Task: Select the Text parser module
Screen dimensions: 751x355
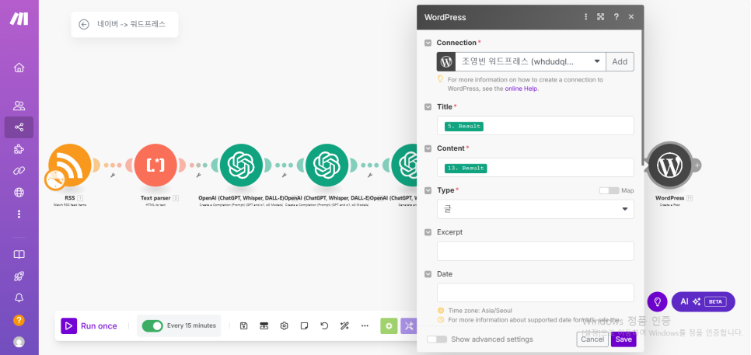Action: point(155,165)
